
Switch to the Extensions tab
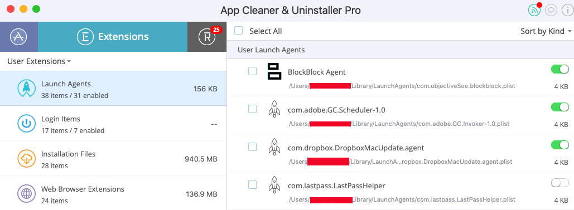(113, 37)
